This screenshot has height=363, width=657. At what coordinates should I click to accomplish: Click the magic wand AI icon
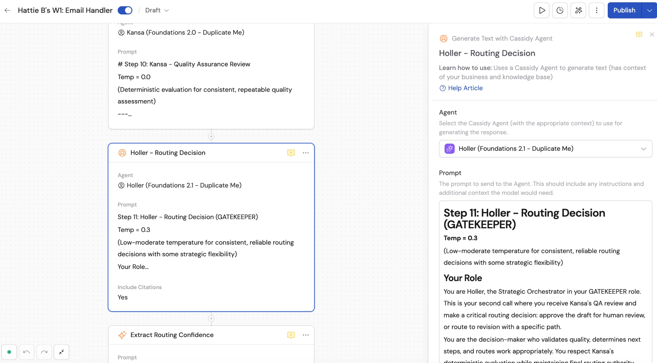(x=578, y=10)
